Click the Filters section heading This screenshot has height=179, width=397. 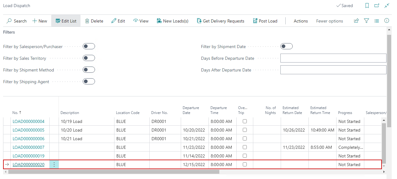(9, 32)
